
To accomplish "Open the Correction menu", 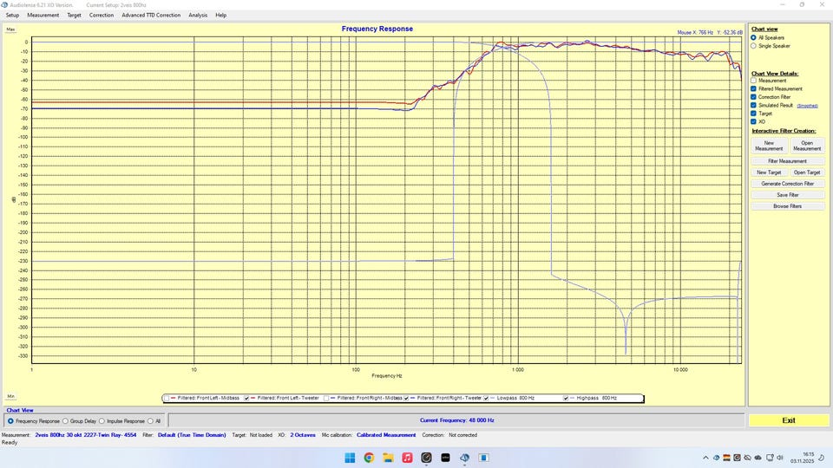I will 102,15.
